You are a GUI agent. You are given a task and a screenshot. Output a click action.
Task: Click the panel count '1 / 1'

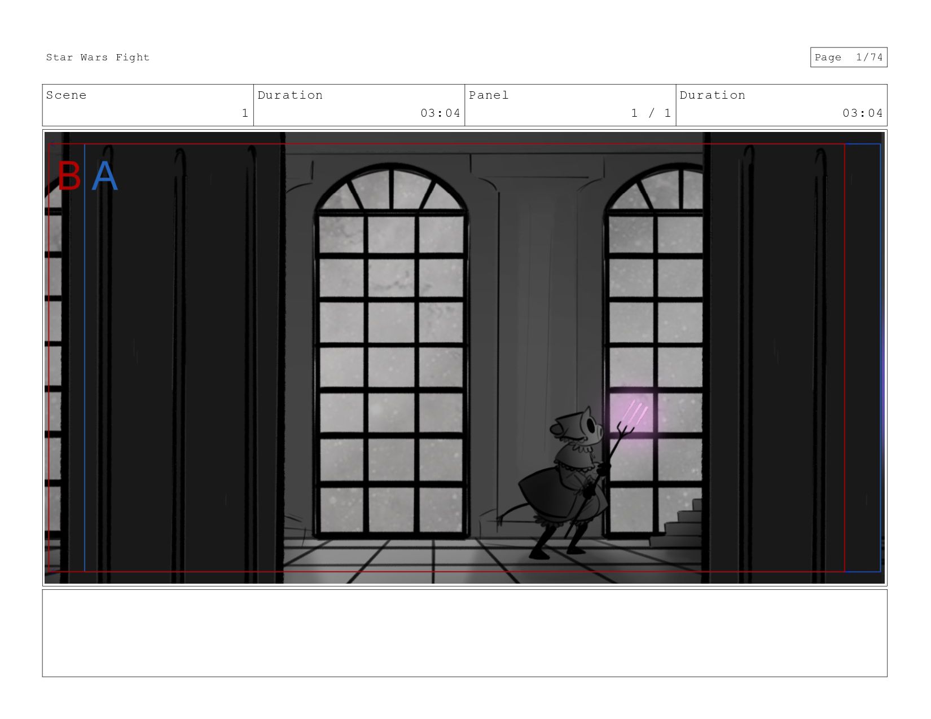click(x=651, y=113)
